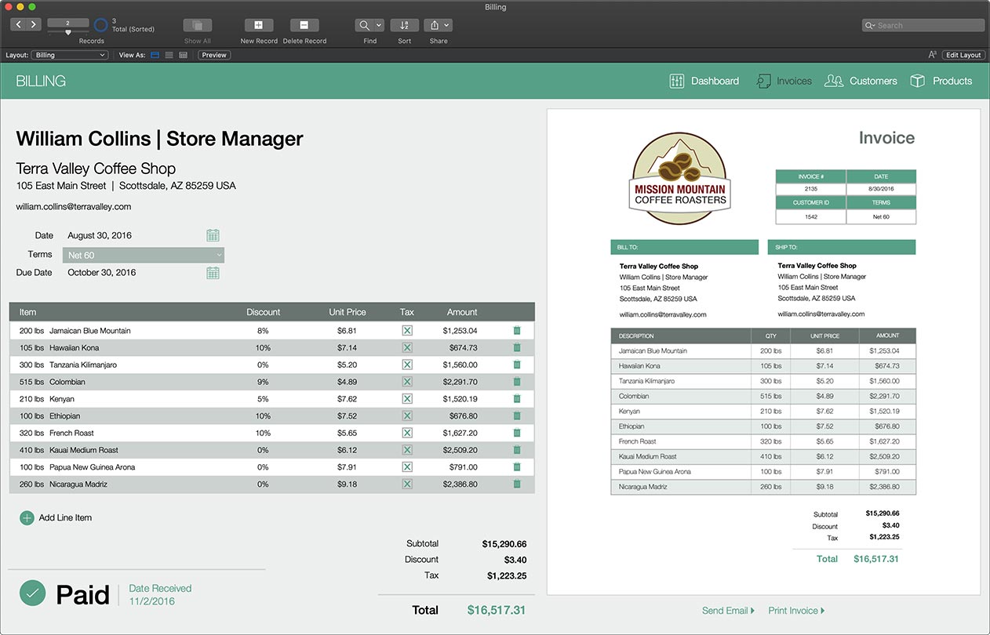Click trash icon for Nicaragua Madriz row
The width and height of the screenshot is (990, 635).
coord(516,484)
